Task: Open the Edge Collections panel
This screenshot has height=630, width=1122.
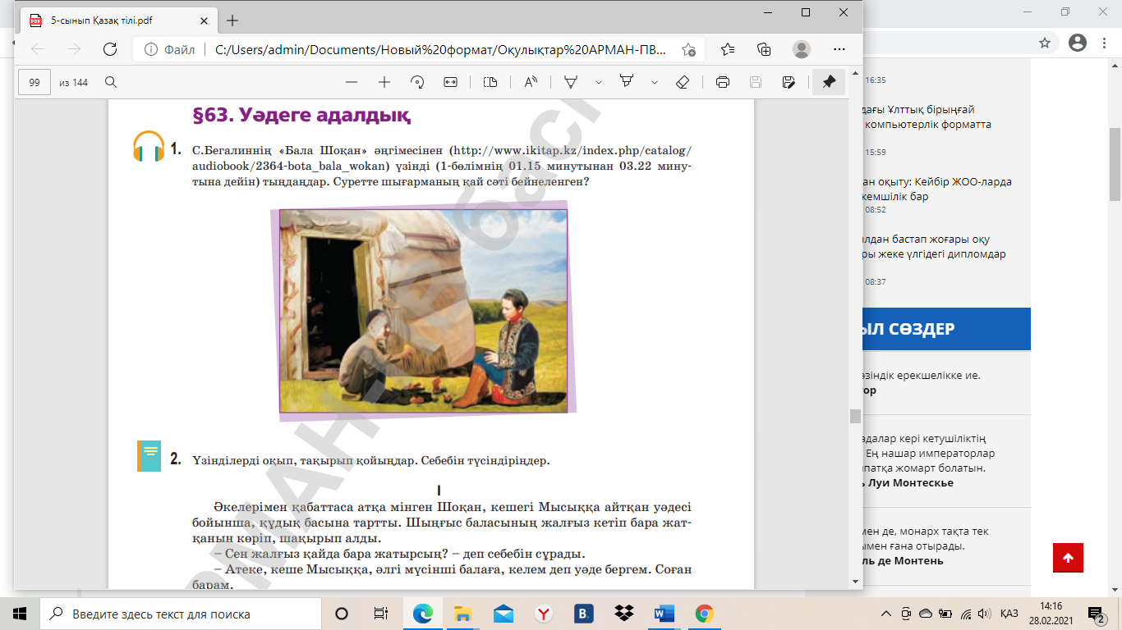Action: pos(764,49)
